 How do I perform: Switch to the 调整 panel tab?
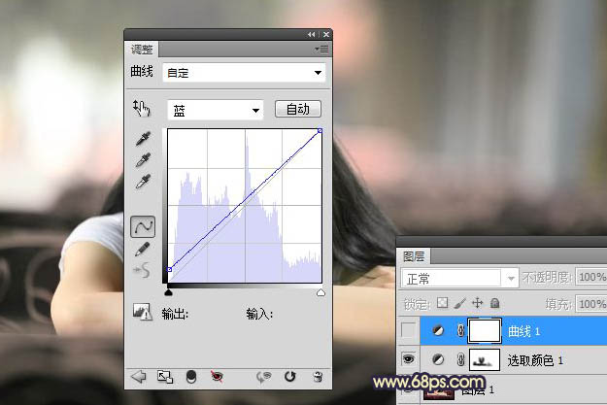[x=142, y=49]
